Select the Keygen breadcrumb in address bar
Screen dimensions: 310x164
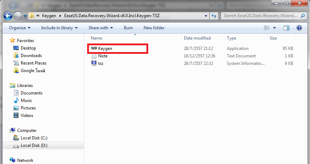[49, 16]
